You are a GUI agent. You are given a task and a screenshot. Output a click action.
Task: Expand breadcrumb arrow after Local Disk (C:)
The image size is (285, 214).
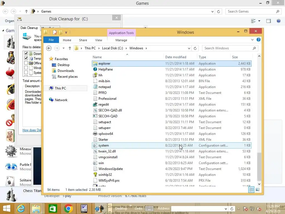pyautogui.click(x=126, y=48)
